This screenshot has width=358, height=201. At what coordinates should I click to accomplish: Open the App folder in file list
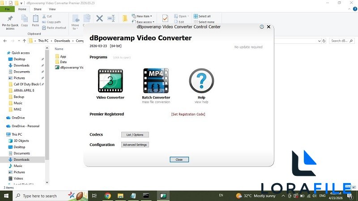[61, 56]
